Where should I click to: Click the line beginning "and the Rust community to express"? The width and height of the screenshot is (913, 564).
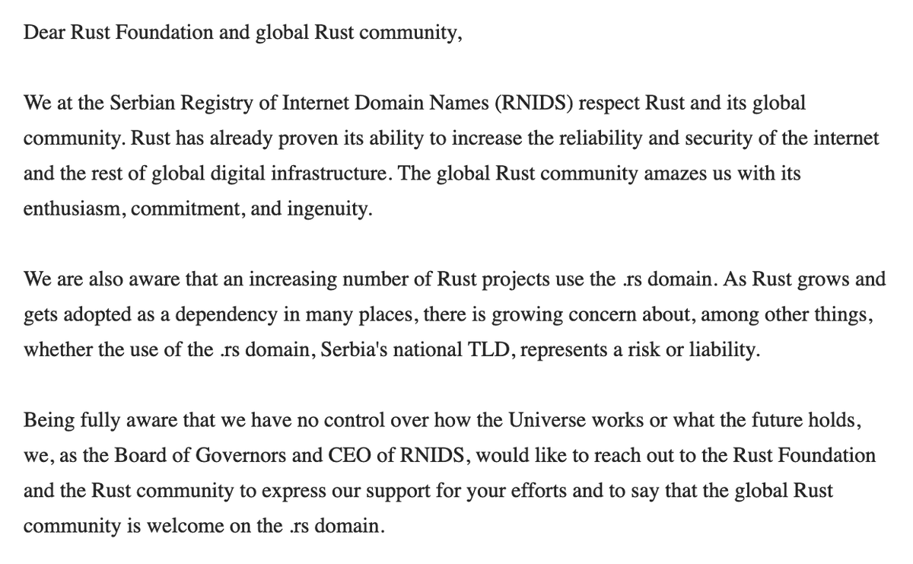pyautogui.click(x=428, y=490)
